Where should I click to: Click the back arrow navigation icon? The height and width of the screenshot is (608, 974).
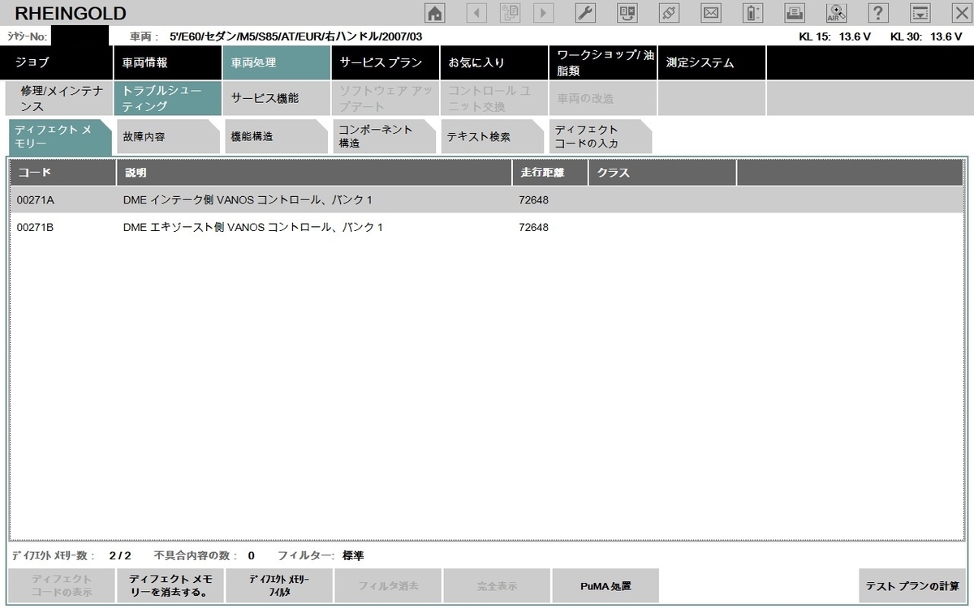[x=476, y=12]
